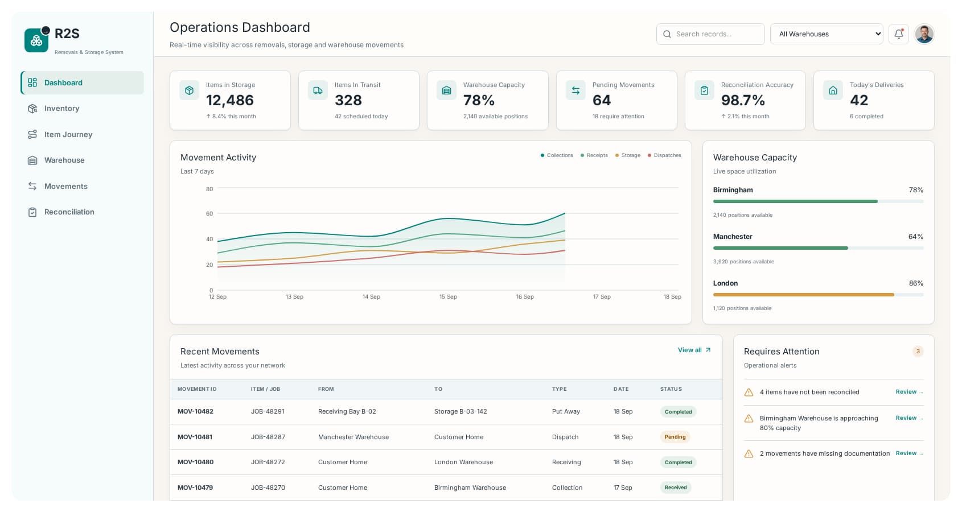Open the notifications bell

point(899,34)
